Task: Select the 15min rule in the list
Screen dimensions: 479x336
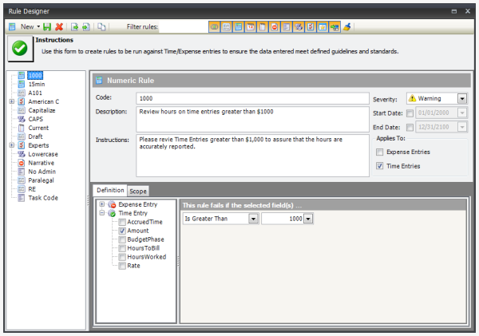Action: (x=37, y=84)
